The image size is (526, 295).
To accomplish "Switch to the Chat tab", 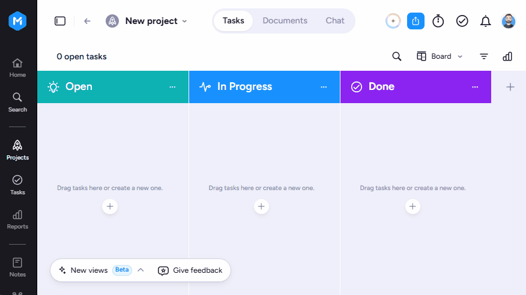I will point(335,21).
